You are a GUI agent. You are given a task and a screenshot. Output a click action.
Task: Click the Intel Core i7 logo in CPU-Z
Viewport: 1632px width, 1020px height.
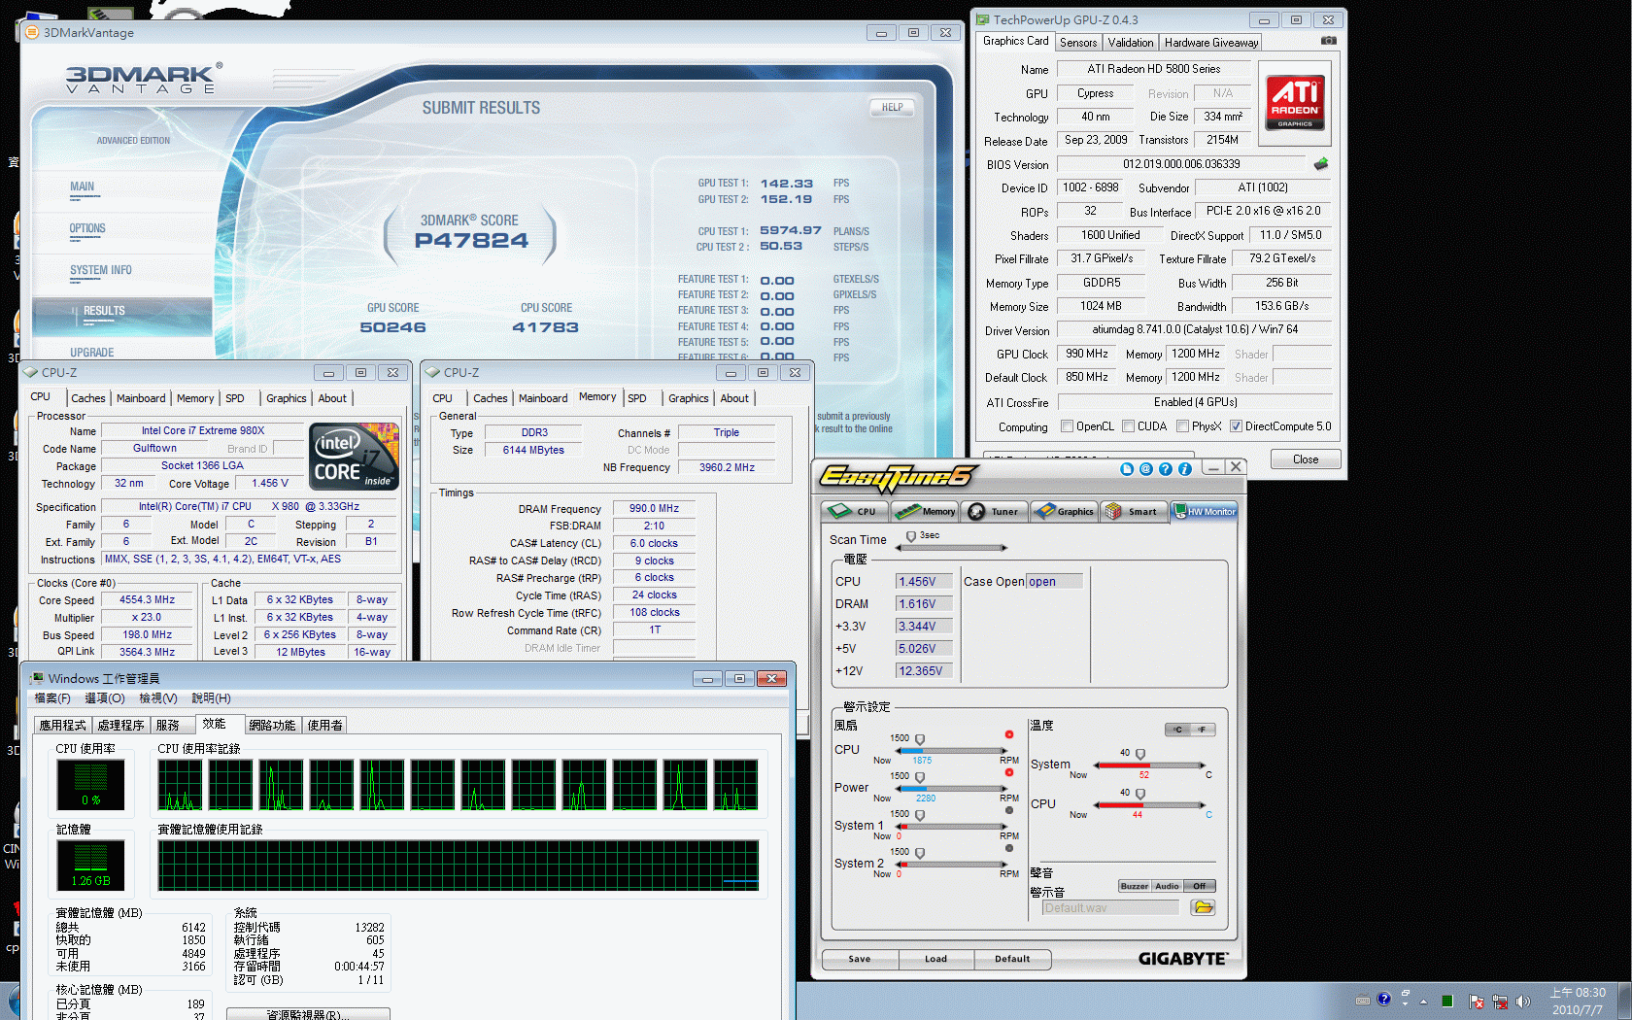pos(355,457)
